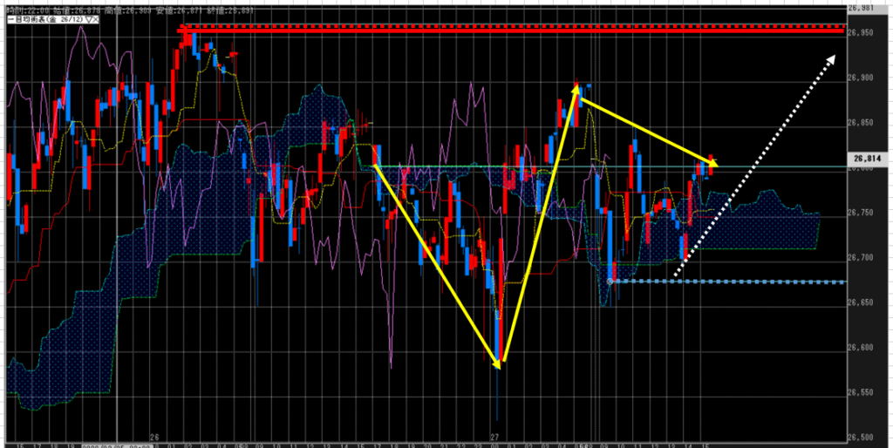Select the yellow arrow tip at the chart bottom
The height and width of the screenshot is (448, 893).
[499, 365]
